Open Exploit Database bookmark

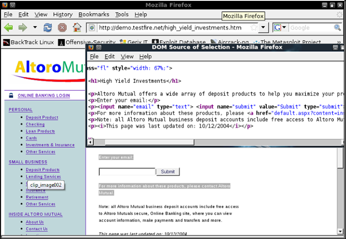(x=179, y=41)
